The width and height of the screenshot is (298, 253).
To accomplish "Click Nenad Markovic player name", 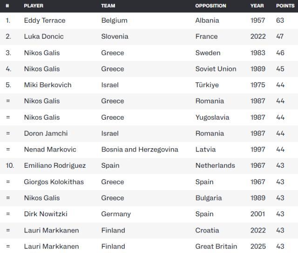I will pyautogui.click(x=50, y=150).
